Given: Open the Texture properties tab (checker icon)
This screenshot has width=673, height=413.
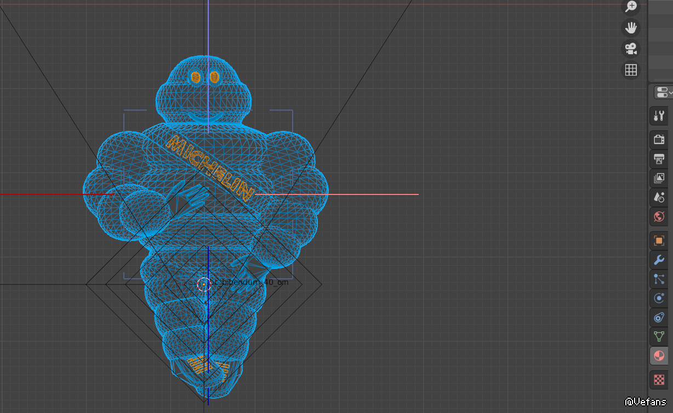Looking at the screenshot, I should [659, 379].
